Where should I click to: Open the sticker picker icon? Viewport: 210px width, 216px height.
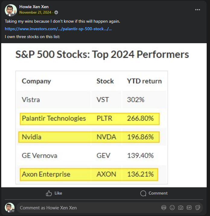click(198, 208)
